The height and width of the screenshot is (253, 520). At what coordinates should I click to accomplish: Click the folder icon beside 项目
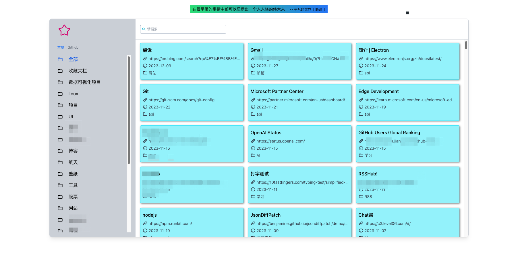60,105
